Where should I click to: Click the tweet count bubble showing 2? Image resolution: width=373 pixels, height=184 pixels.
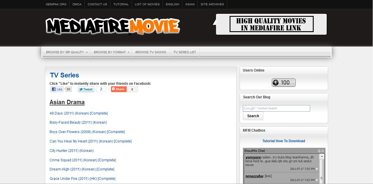[x=101, y=89]
